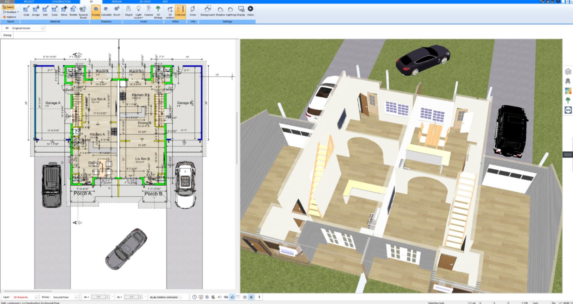The width and height of the screenshot is (573, 304).
Task: Open the Light source dropdown
Action: (x=139, y=12)
